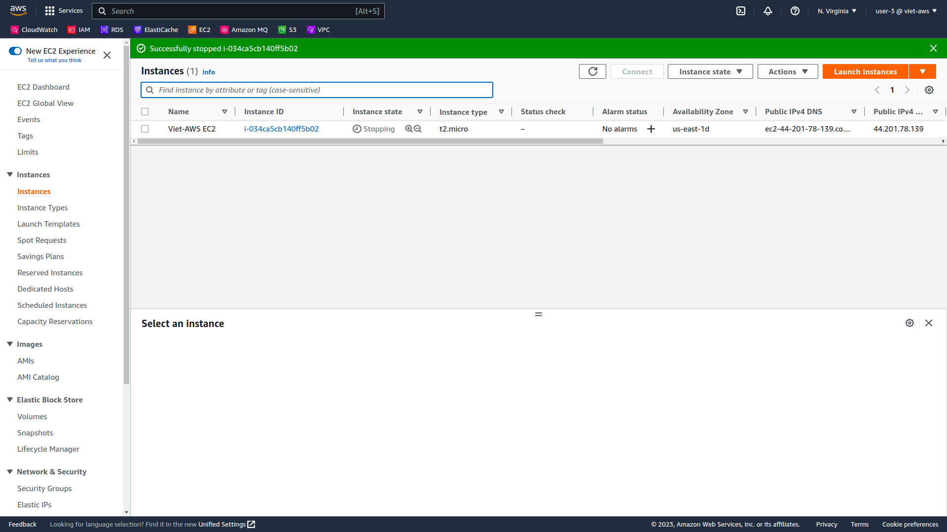Open EC2 Dashboard in sidebar
Screen dimensions: 947x532
(43, 87)
